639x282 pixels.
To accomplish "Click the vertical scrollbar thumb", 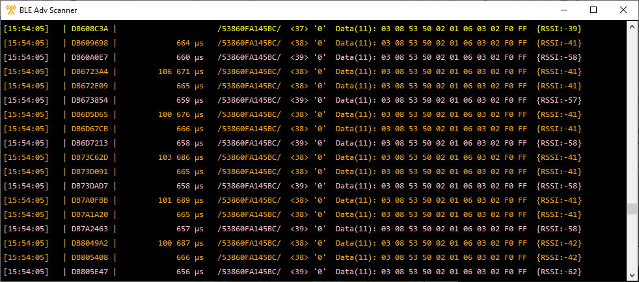I will [632, 209].
